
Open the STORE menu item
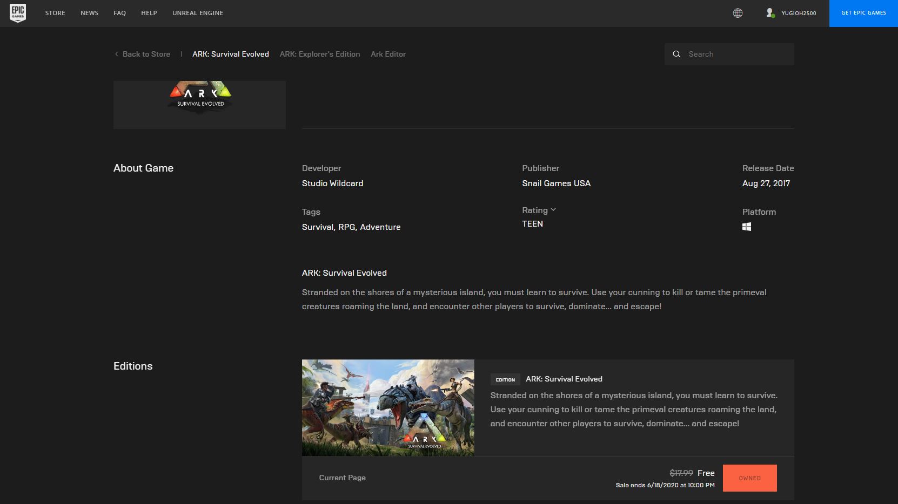(55, 13)
